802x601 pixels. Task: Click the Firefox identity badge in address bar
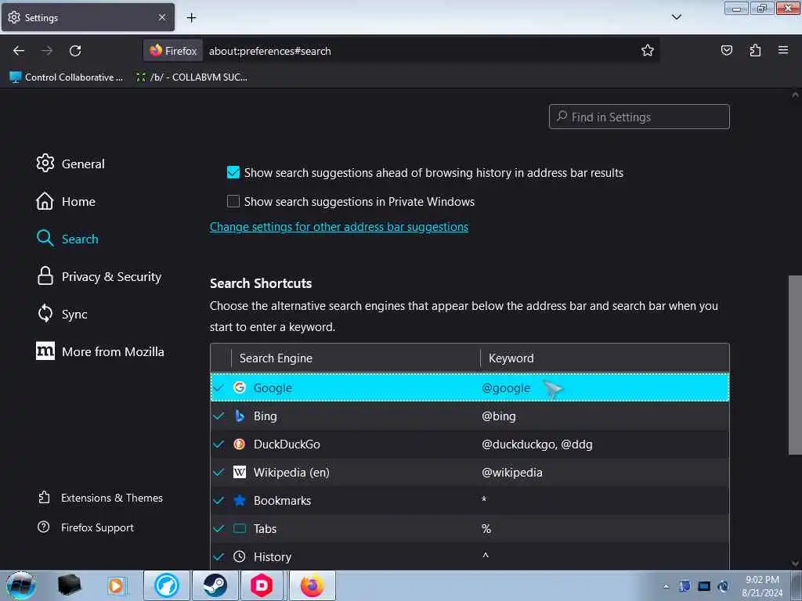(x=173, y=51)
